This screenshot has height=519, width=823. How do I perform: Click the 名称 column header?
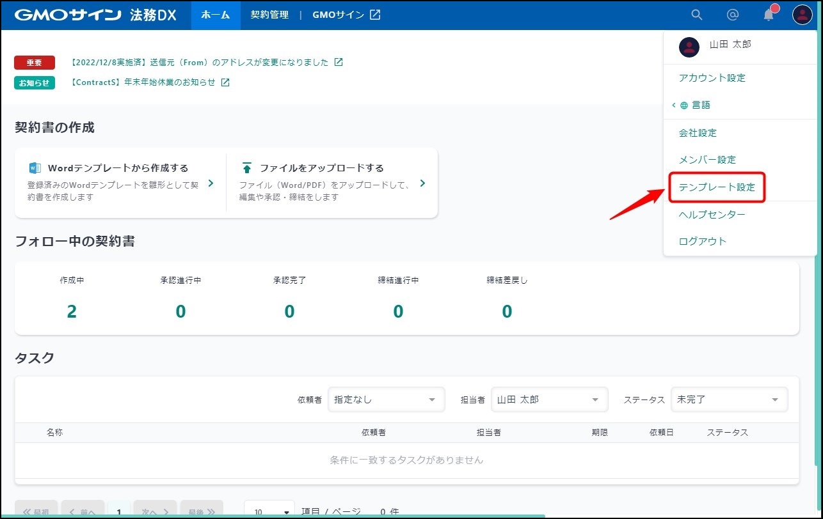tap(55, 433)
